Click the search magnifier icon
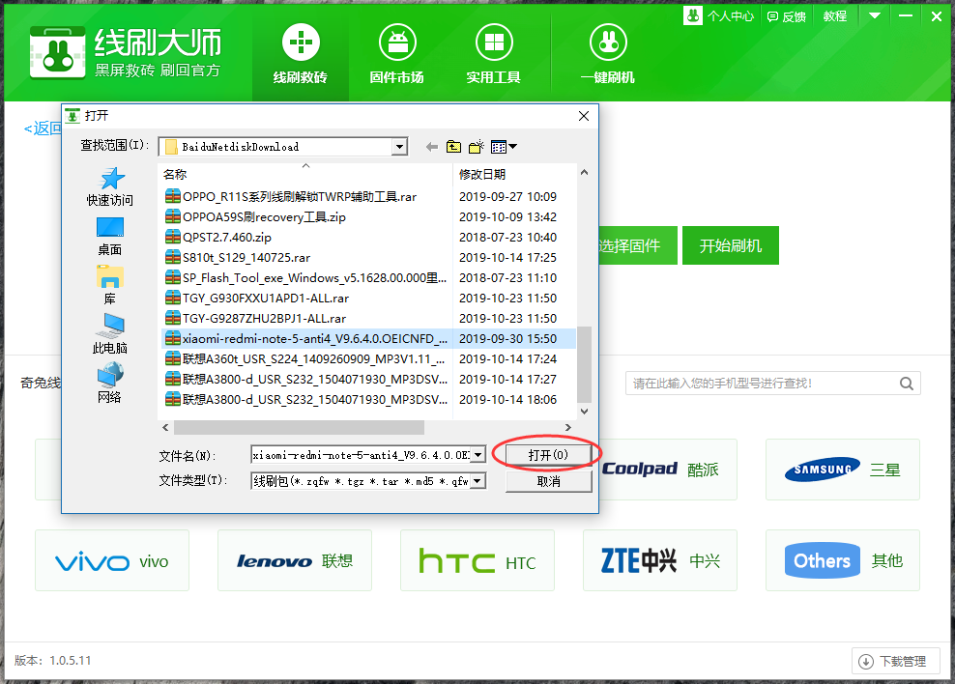 [907, 384]
